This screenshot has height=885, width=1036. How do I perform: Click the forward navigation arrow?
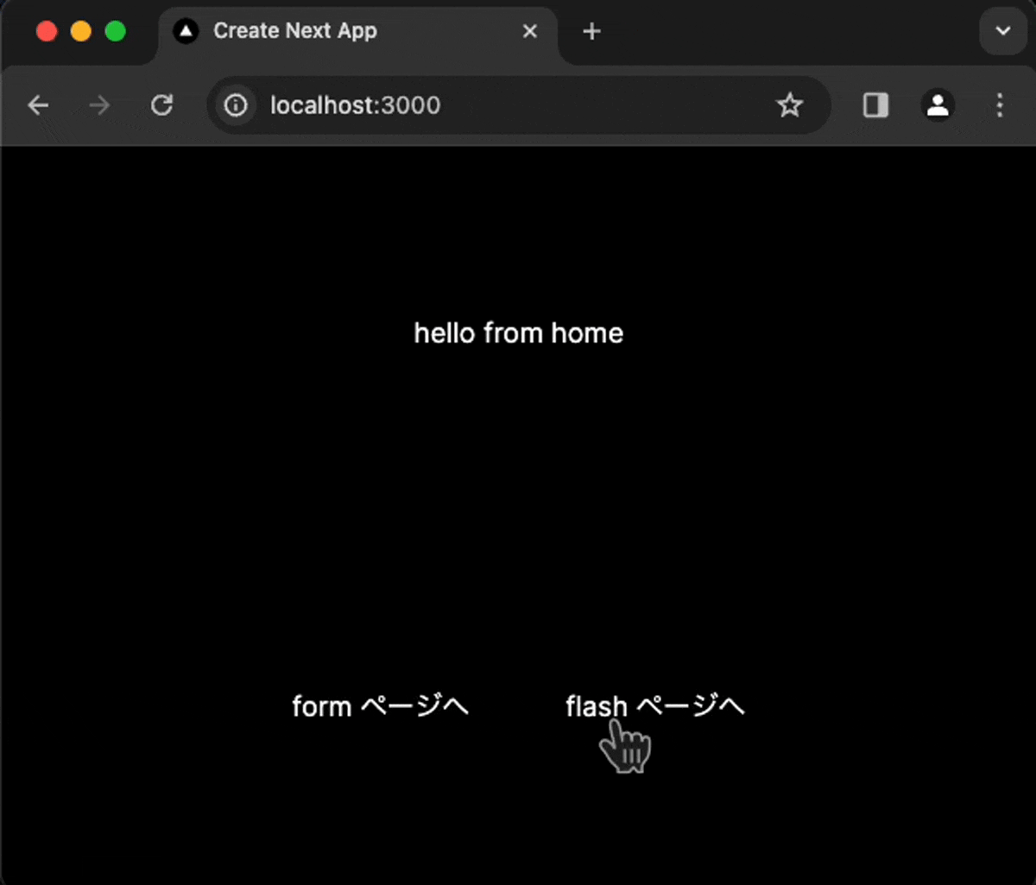click(98, 104)
